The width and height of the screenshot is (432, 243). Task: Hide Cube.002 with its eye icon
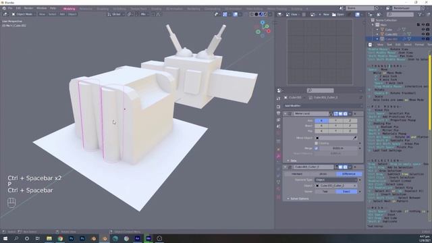pos(423,39)
